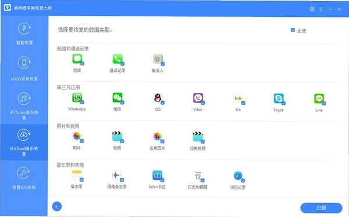Switch to 从iTunes备份恢复 mode
The image size is (349, 217).
click(x=24, y=106)
